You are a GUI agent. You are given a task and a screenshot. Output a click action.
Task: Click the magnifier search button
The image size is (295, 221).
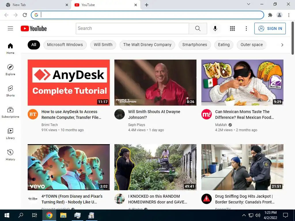coord(198,28)
